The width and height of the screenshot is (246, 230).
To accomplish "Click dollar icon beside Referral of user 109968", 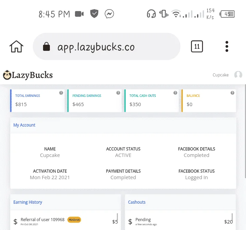I will [x=15, y=221].
